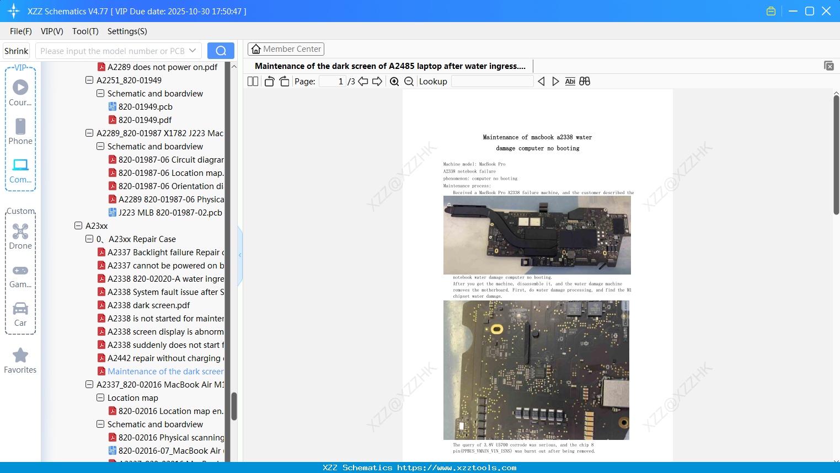Click the Lookup text field
The image size is (840, 473).
[493, 82]
